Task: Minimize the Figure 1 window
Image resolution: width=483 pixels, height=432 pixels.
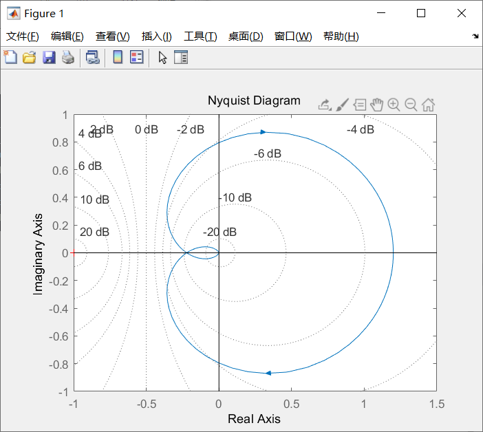Action: tap(381, 13)
